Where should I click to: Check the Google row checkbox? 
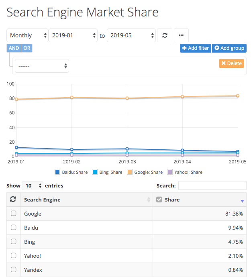coord(13,214)
